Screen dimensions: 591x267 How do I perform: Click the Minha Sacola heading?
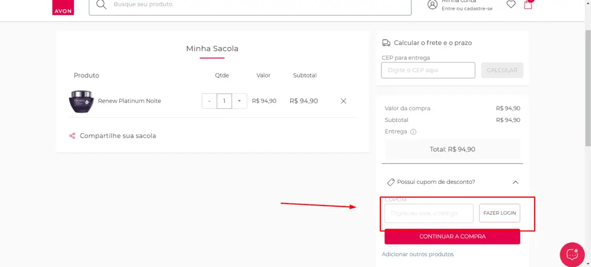pos(212,49)
